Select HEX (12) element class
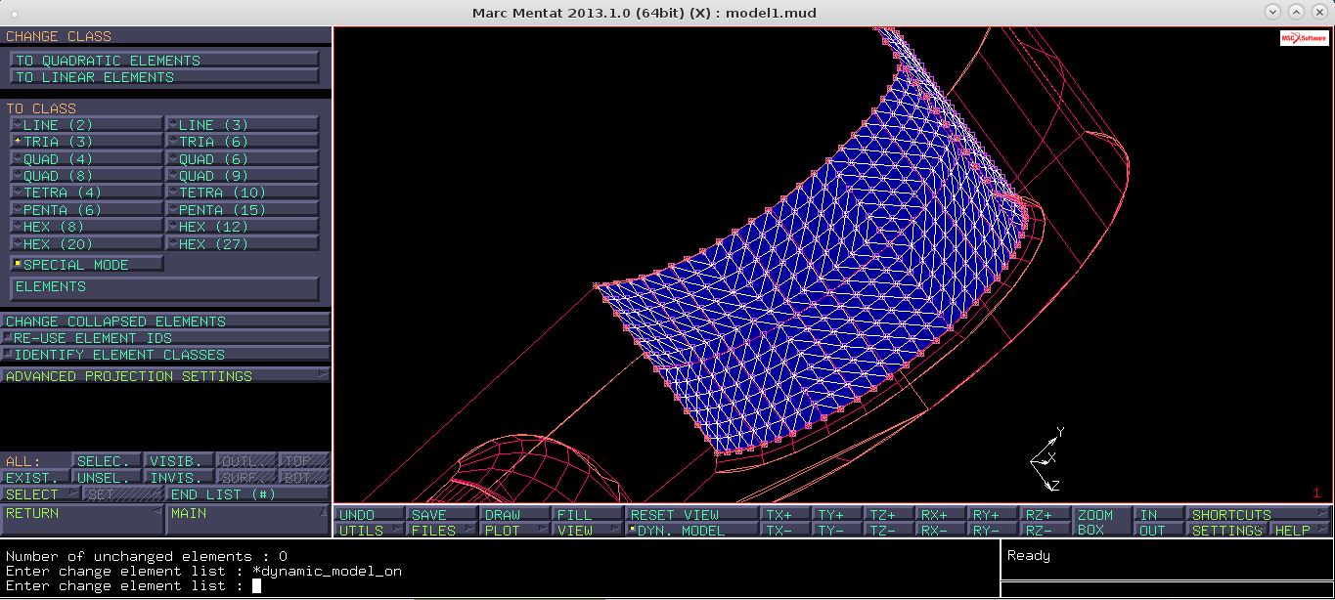 click(x=242, y=227)
